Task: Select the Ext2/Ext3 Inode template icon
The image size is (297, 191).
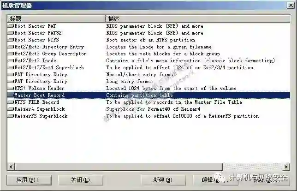Action: (x=11, y=60)
